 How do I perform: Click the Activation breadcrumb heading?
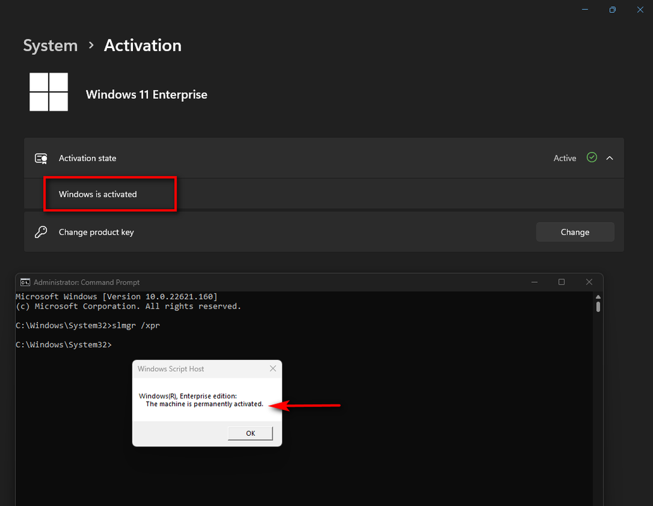coord(142,46)
